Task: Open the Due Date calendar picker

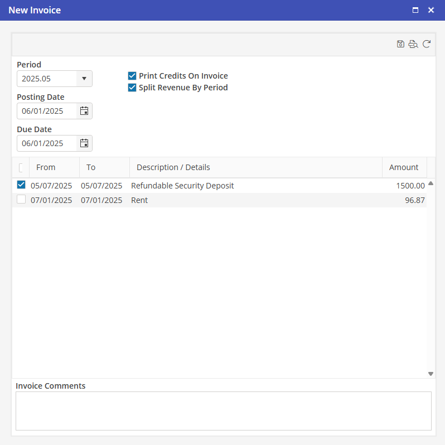Action: point(84,143)
